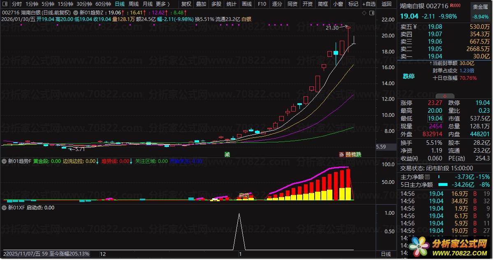Expand the 更多 periods menu
Screen dimensions: 494x260
click(162, 4)
